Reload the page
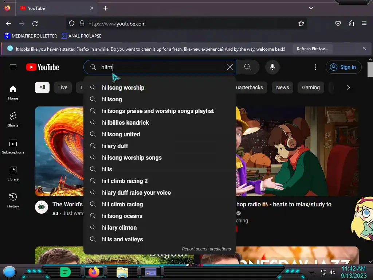This screenshot has height=280, width=373. point(35,24)
